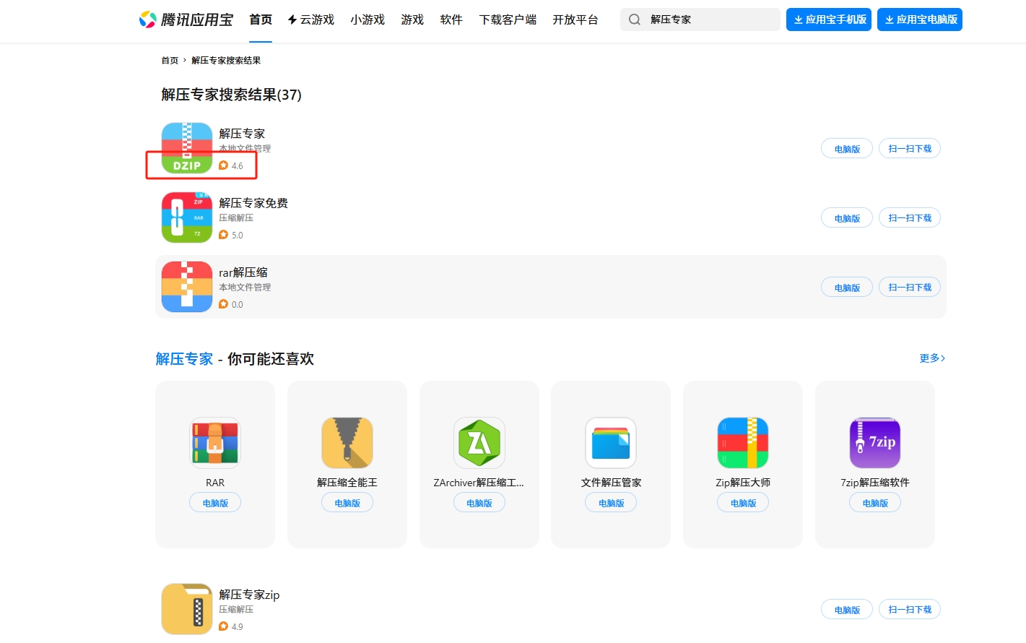Click the 7zip解压缩软件 card title
Image resolution: width=1026 pixels, height=643 pixels.
tap(875, 483)
